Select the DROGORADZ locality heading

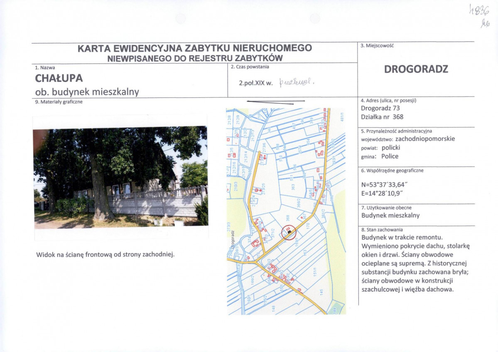[x=416, y=69]
